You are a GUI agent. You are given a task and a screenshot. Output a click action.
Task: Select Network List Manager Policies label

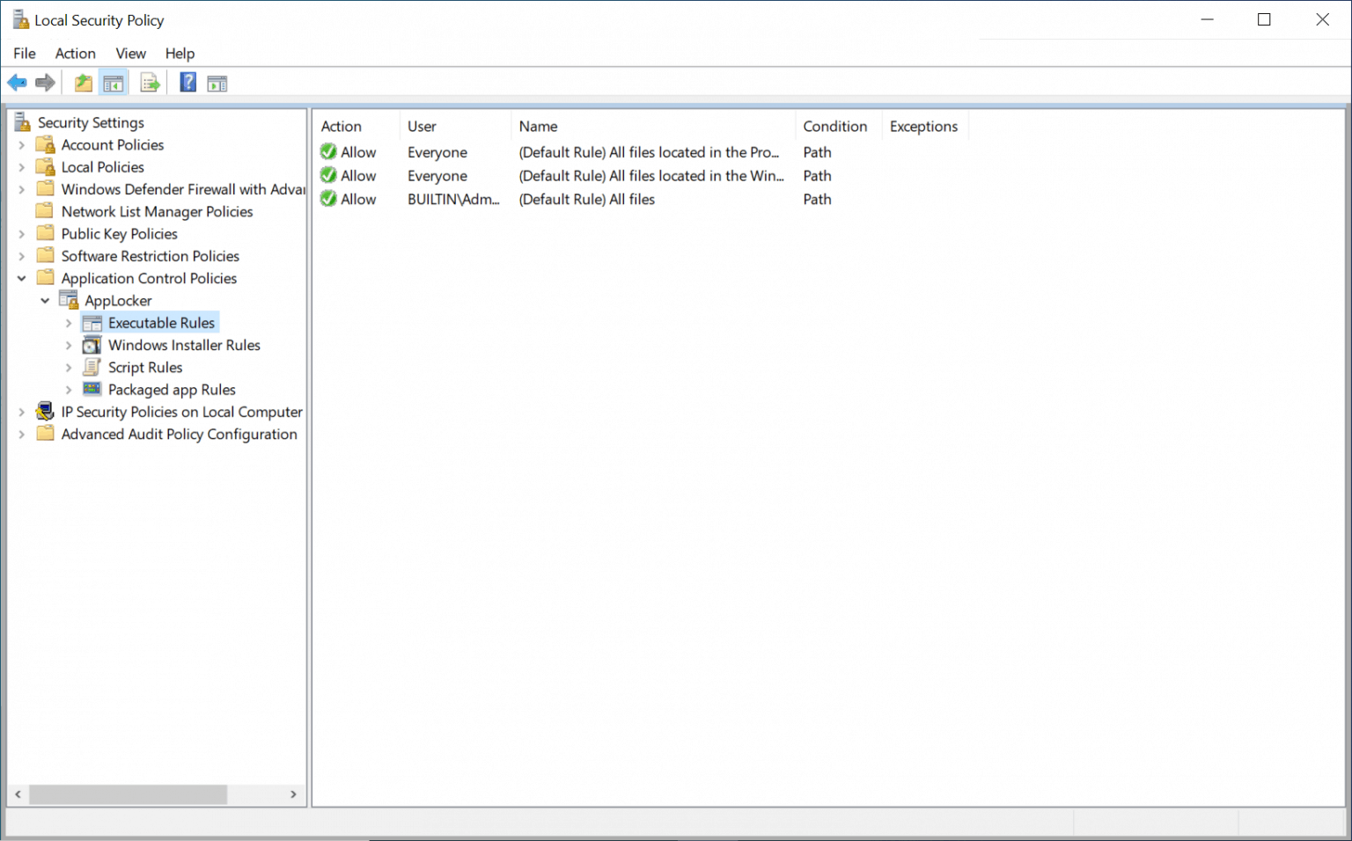click(x=157, y=211)
